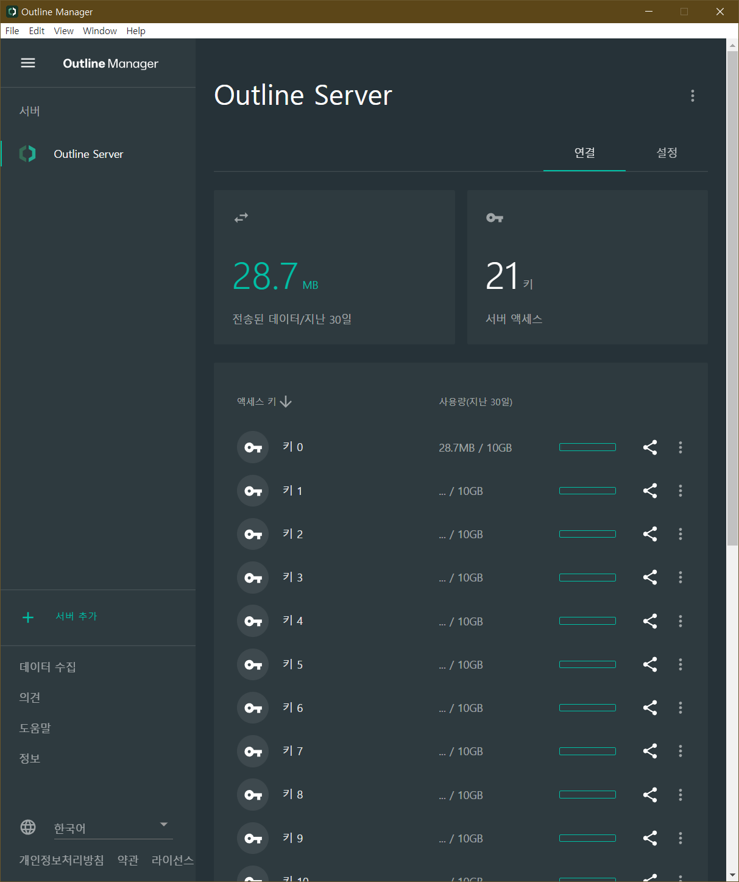Share access key 키 8
The height and width of the screenshot is (882, 739).
point(650,795)
